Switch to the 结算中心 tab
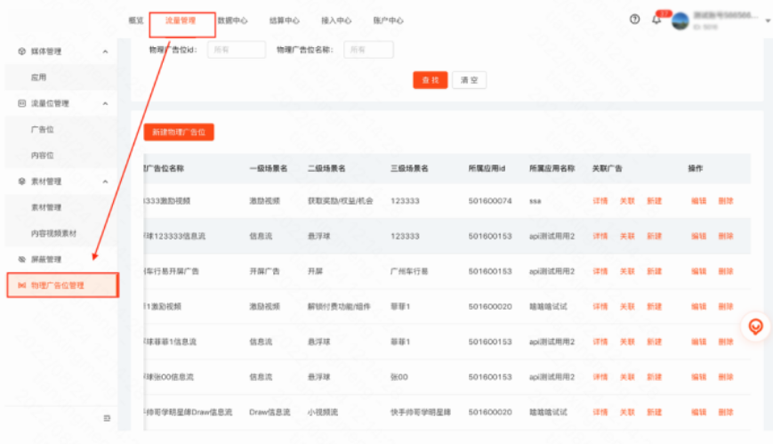 [x=285, y=20]
